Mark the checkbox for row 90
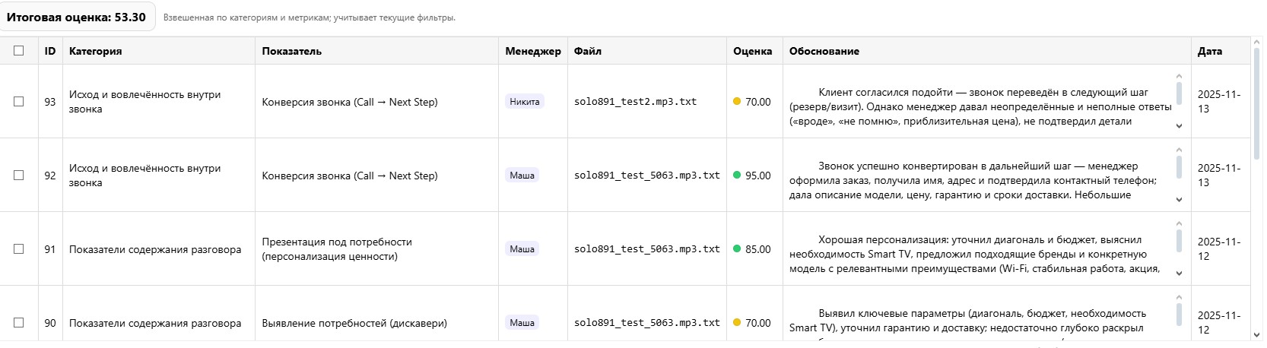The height and width of the screenshot is (348, 1267). (x=19, y=323)
